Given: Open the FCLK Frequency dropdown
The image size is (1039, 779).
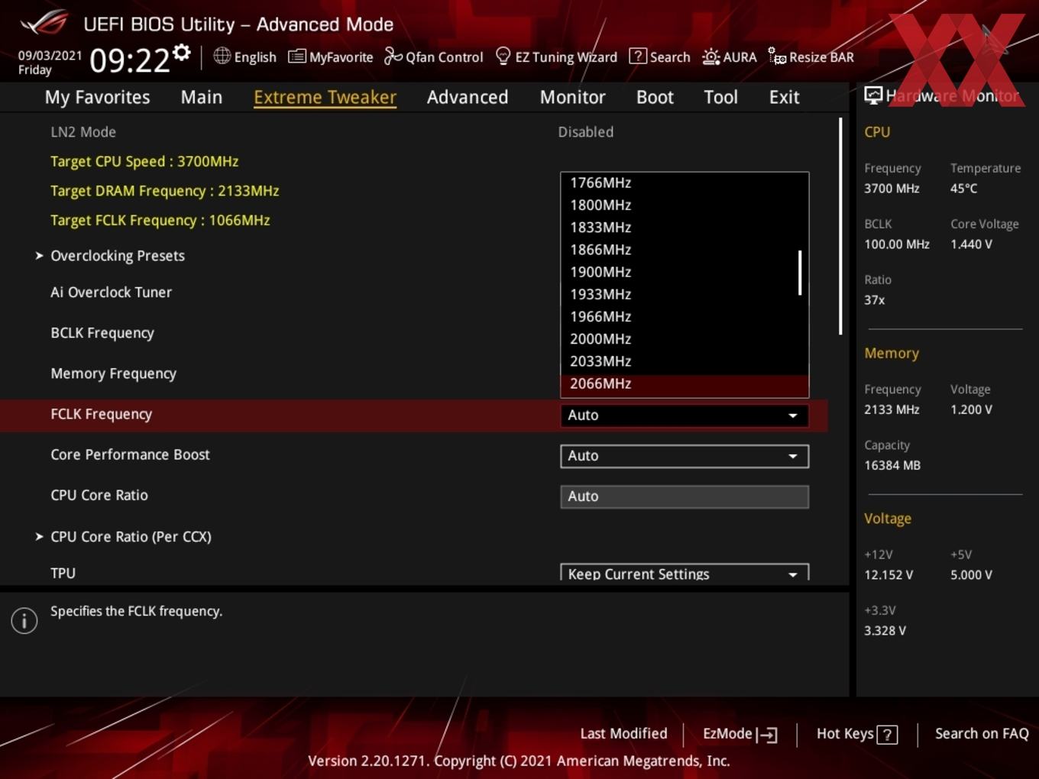Looking at the screenshot, I should [684, 415].
